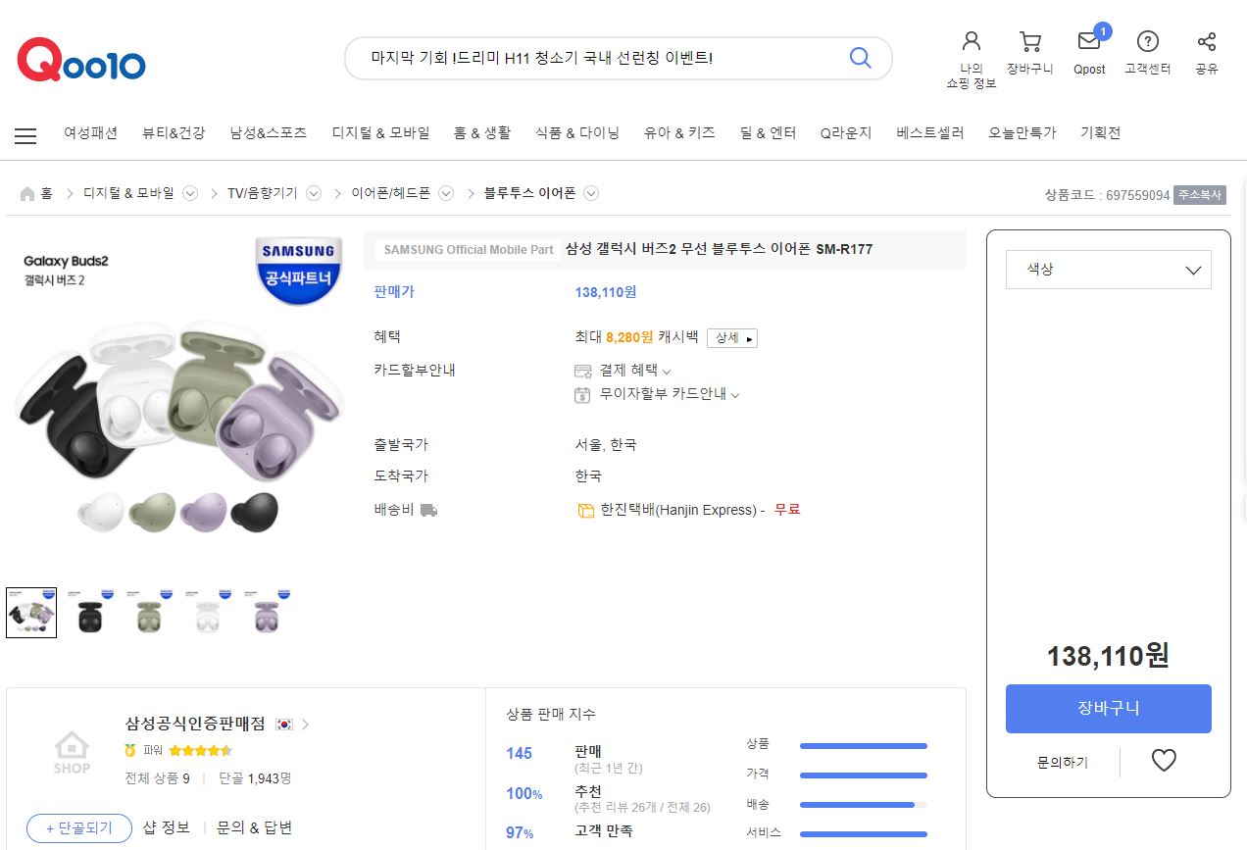Open 뷰티&건강 category menu

[174, 132]
